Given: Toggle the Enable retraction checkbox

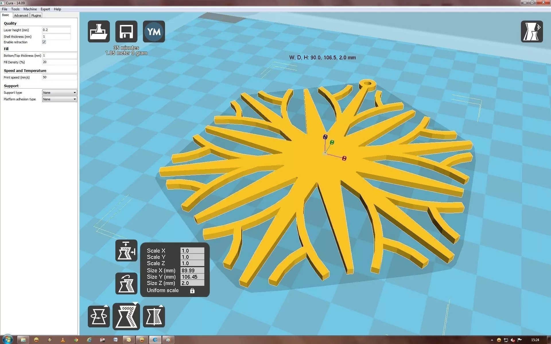Looking at the screenshot, I should tap(44, 42).
